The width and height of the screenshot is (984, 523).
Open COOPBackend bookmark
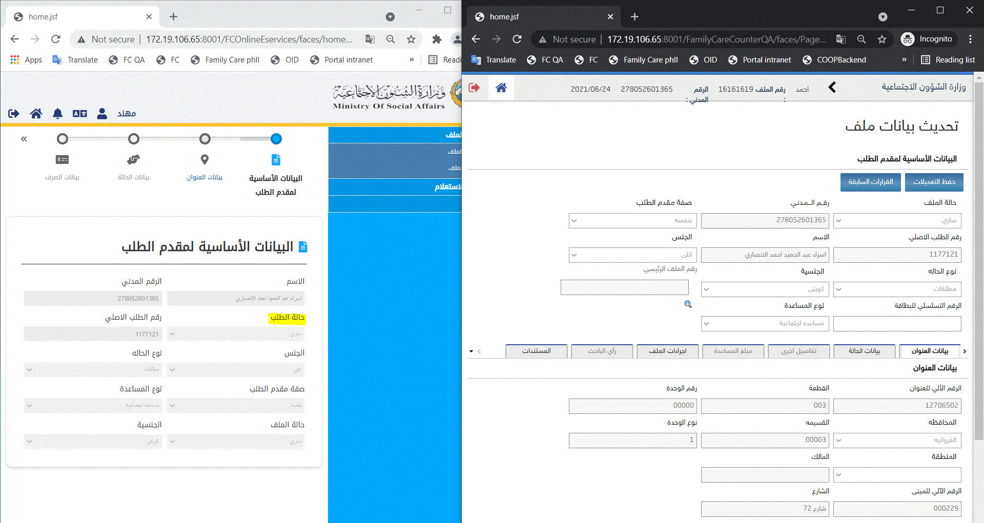click(834, 60)
